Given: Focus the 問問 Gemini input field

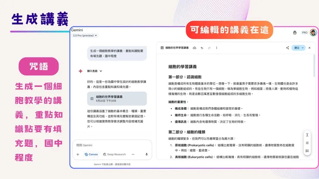Looking at the screenshot, I should pos(112,145).
